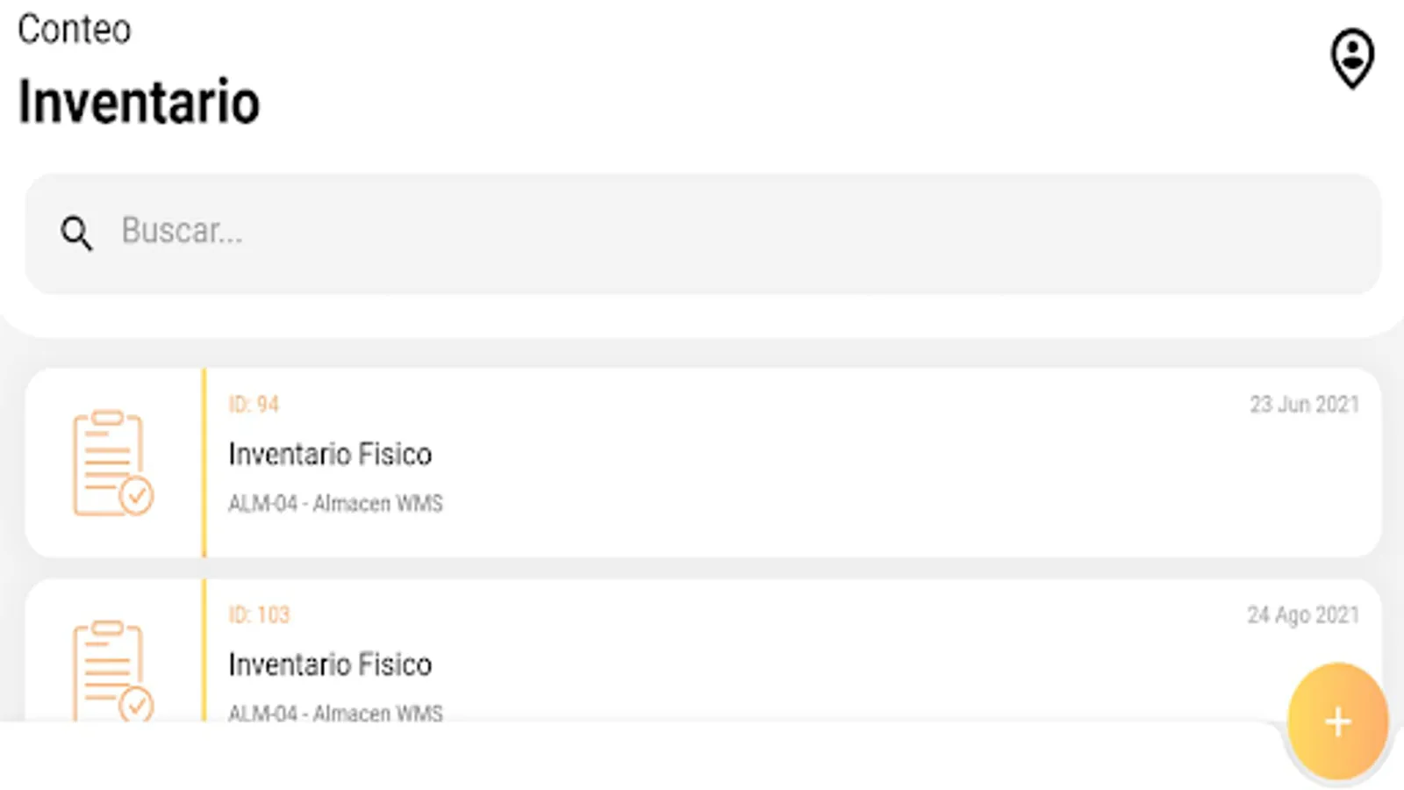Select the ID: 94 label
Screen dimensions: 1404x790
click(254, 405)
